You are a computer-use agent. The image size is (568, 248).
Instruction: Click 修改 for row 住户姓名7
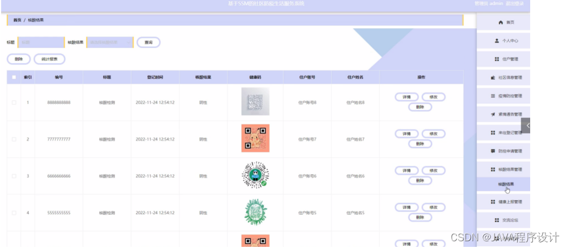click(433, 134)
